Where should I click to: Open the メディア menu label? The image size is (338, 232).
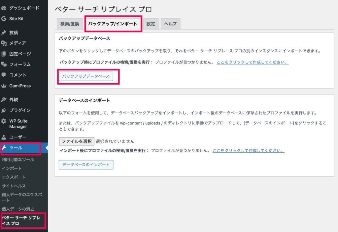click(18, 43)
